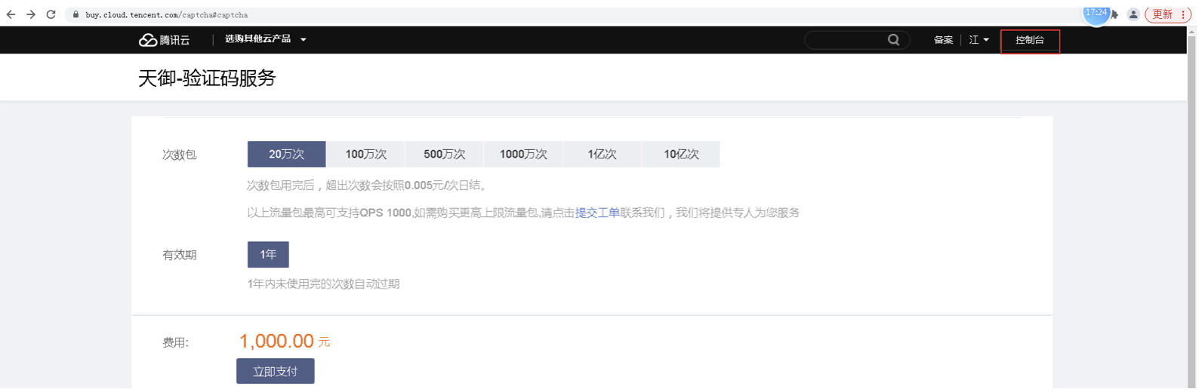Click the 立即支付 pay button
The height and width of the screenshot is (392, 1199).
[x=276, y=371]
